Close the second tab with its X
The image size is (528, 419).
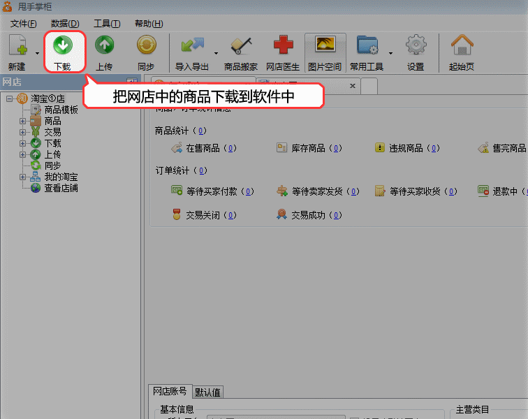point(353,86)
